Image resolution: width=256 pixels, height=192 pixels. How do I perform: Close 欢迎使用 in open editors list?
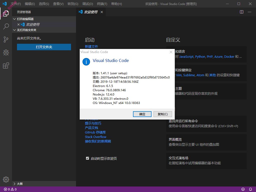coord(18,24)
